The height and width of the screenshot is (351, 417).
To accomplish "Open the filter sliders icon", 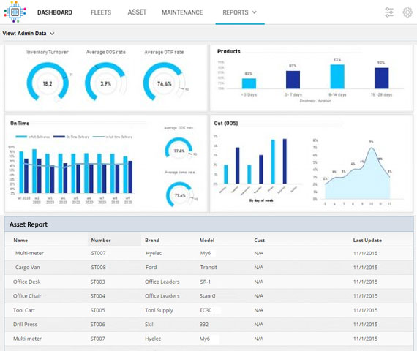I will click(389, 12).
